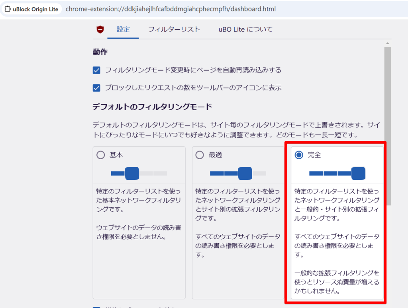Click the uBlock Origin Lite site chip
Viewport: 408px width, 308px height.
click(x=31, y=9)
